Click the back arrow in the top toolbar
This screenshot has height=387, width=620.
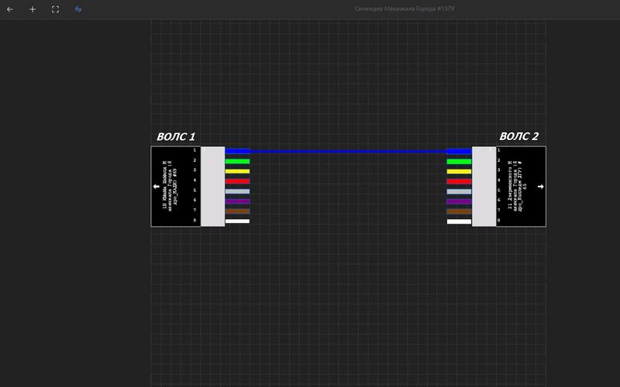10,9
